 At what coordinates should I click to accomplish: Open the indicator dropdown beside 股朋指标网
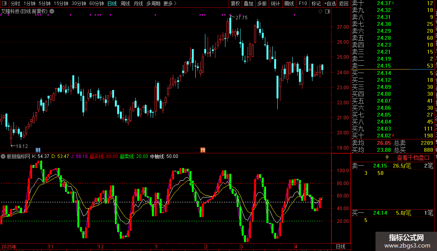pyautogui.click(x=3, y=156)
